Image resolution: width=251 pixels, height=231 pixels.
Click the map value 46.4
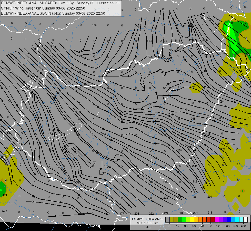pyautogui.click(x=164, y=72)
